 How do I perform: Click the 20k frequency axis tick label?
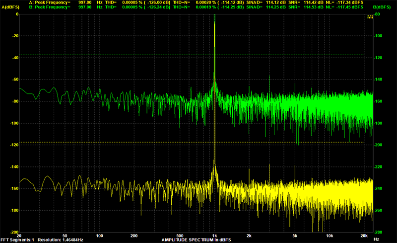pyautogui.click(x=364, y=236)
